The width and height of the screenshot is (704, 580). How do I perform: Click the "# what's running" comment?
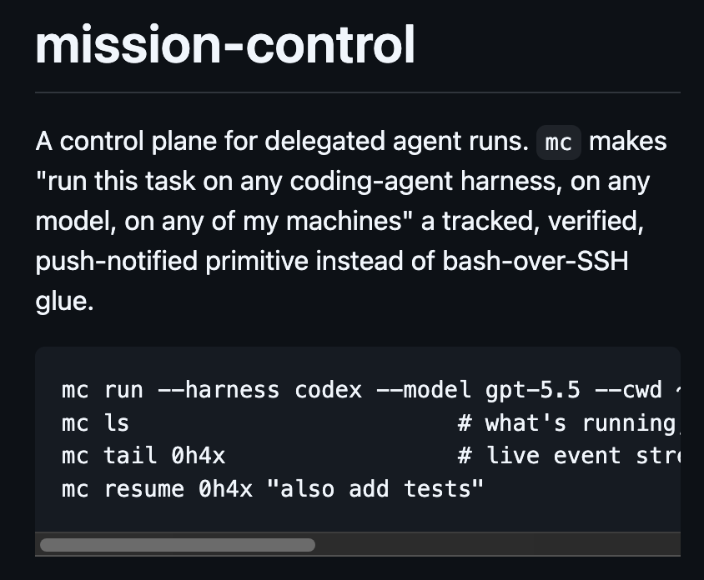click(569, 423)
